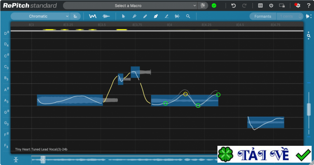Click the vertical zoom slider handle
The width and height of the screenshot is (314, 165).
(309, 109)
